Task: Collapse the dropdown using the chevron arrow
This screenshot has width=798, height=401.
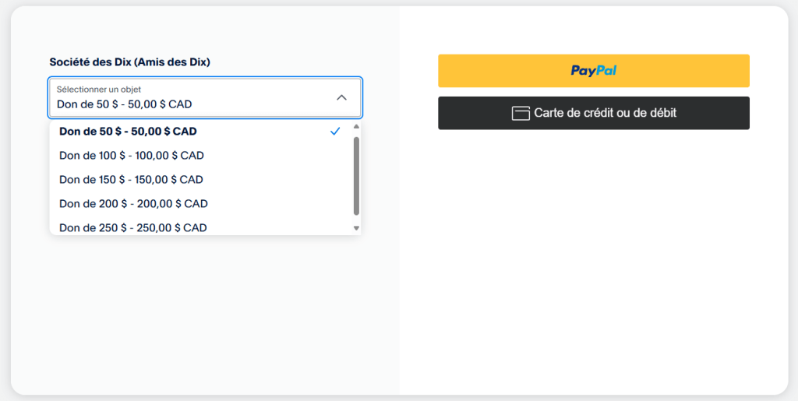Action: point(341,97)
